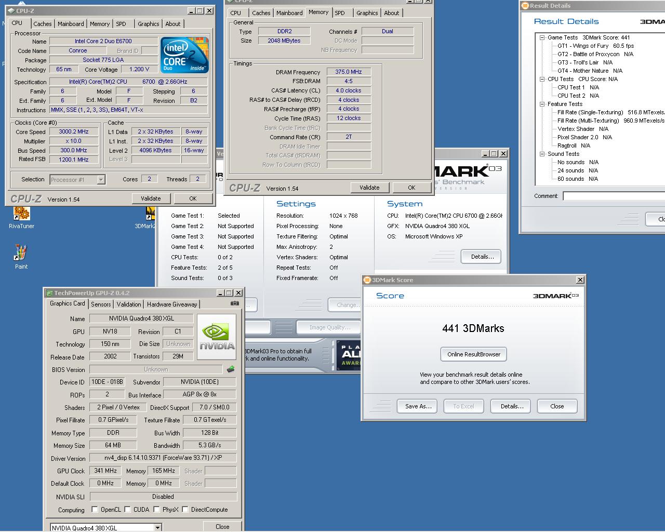The width and height of the screenshot is (665, 532).
Task: Open the 3DMark desktop shortcut icon
Action: [x=151, y=213]
